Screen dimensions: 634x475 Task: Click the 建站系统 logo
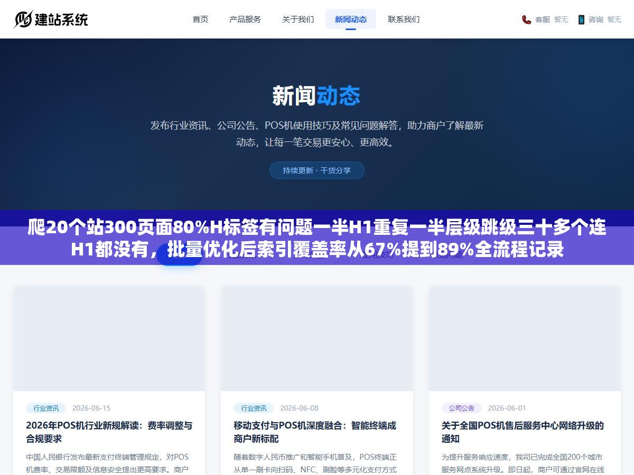pos(51,20)
